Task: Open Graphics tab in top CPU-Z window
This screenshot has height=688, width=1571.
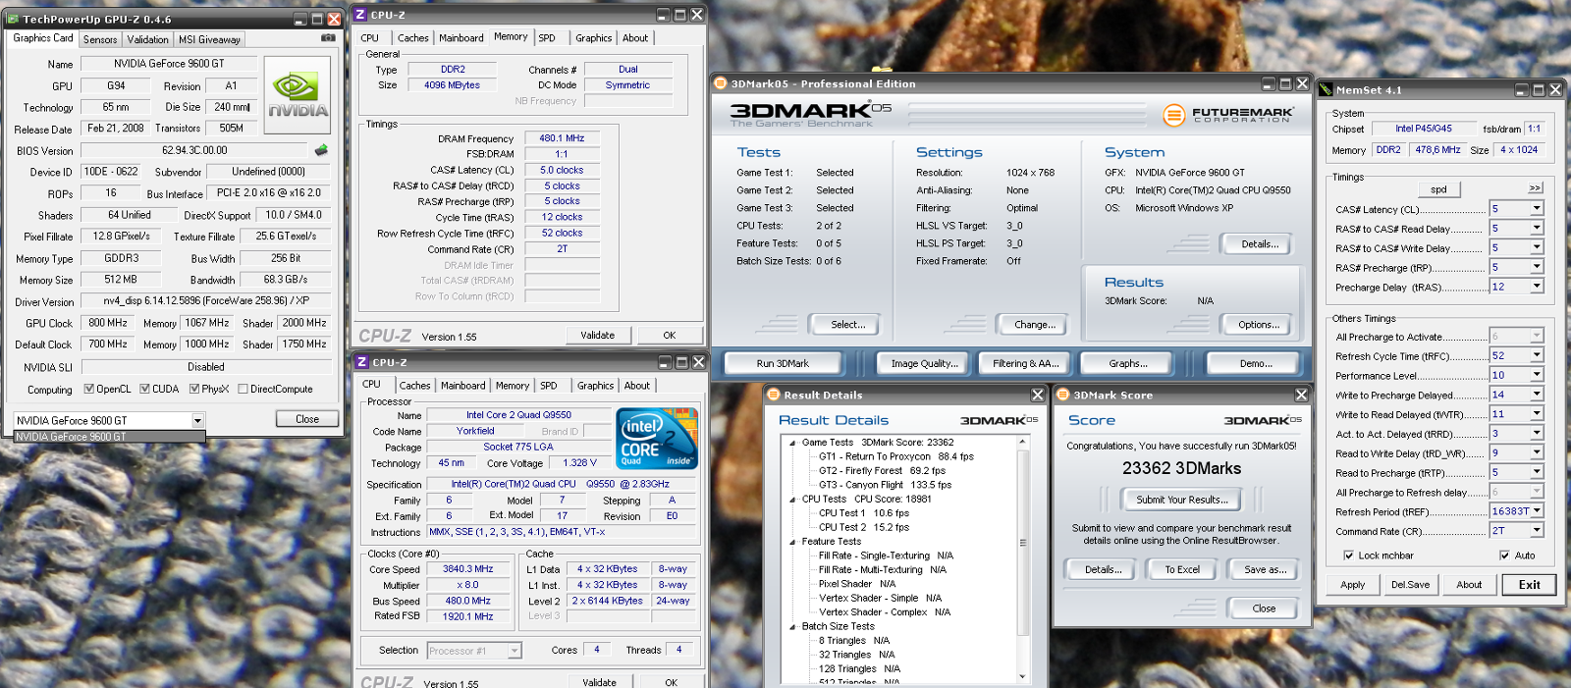Action: click(x=593, y=38)
